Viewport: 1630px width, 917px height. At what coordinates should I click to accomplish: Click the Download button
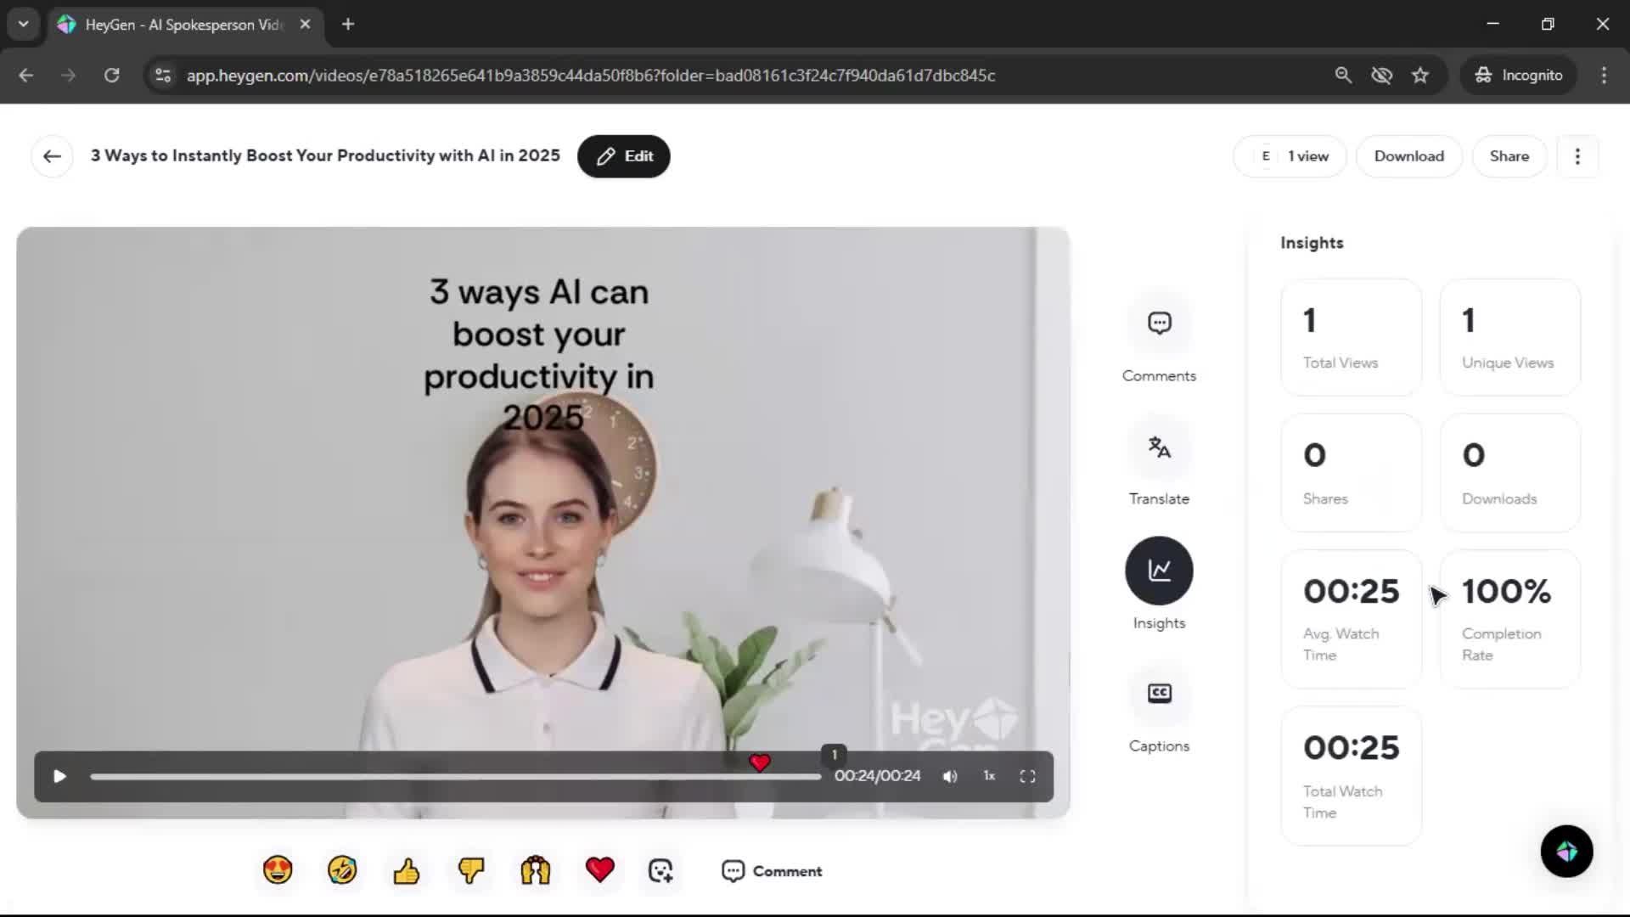[x=1408, y=156]
